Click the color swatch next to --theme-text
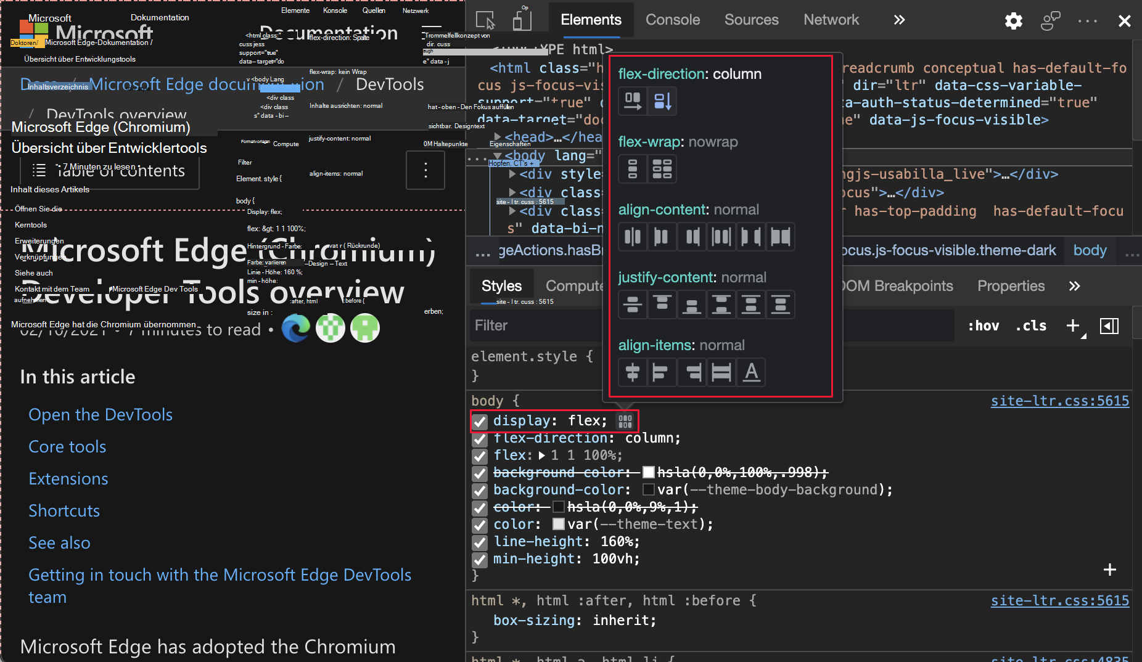The image size is (1142, 662). [x=559, y=524]
